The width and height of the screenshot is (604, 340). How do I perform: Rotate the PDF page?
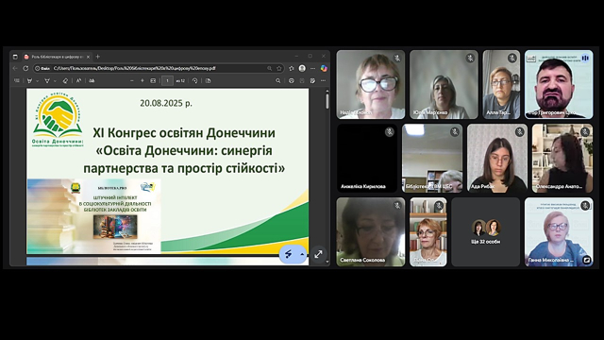pyautogui.click(x=195, y=80)
